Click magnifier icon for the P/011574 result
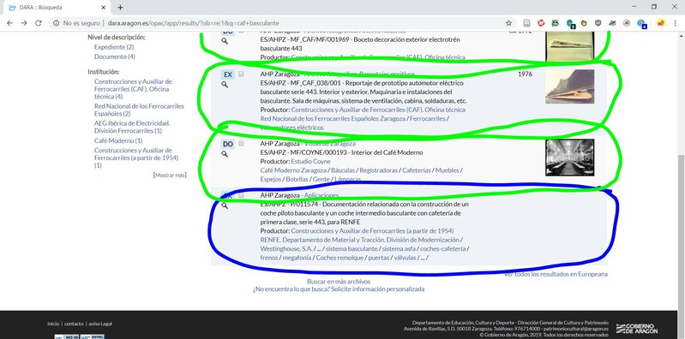The image size is (685, 339). tap(225, 205)
